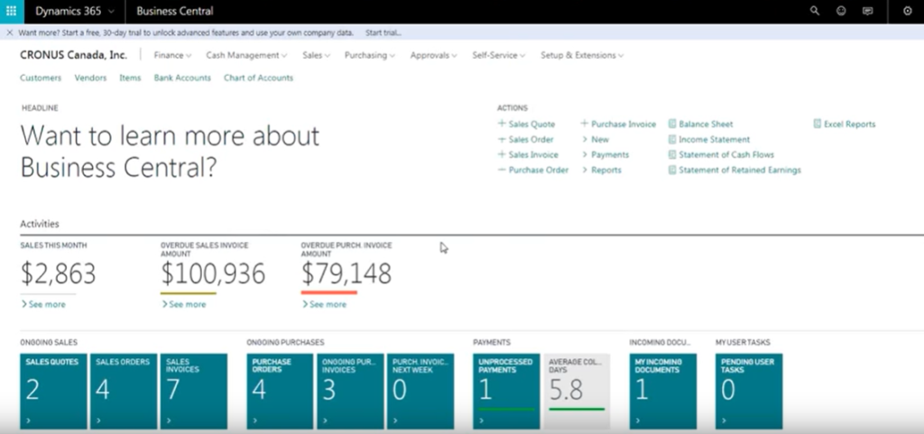Click the arrow on the Sales Orders tile

pyautogui.click(x=98, y=420)
